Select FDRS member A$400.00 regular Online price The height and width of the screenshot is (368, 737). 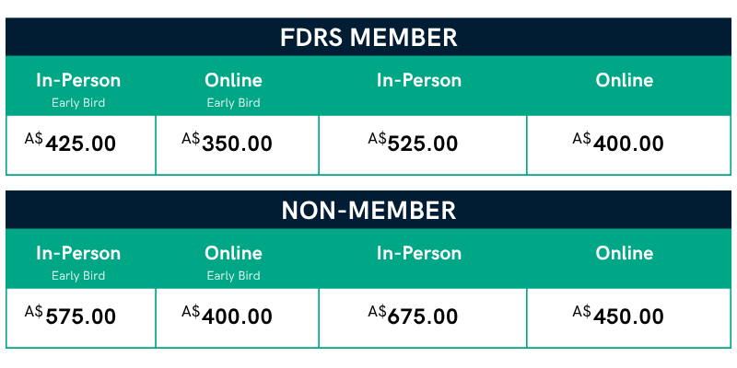(x=629, y=145)
